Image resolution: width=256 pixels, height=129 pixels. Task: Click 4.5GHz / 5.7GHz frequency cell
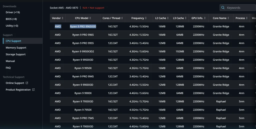click(139, 110)
